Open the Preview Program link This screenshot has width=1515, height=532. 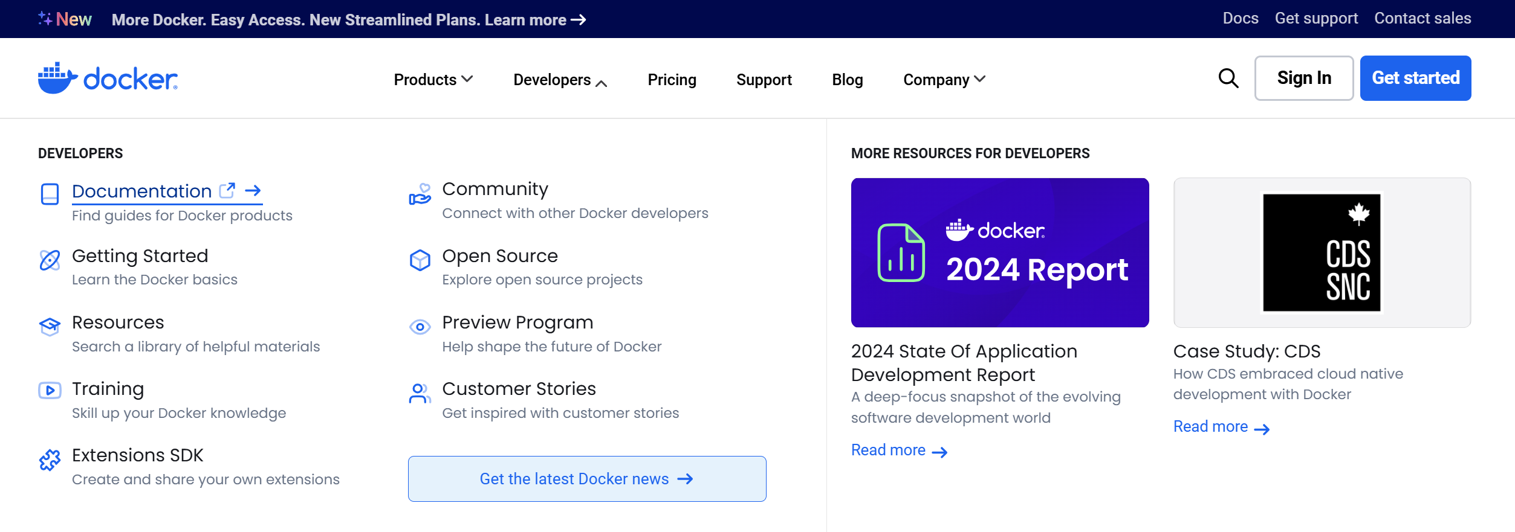coord(517,322)
